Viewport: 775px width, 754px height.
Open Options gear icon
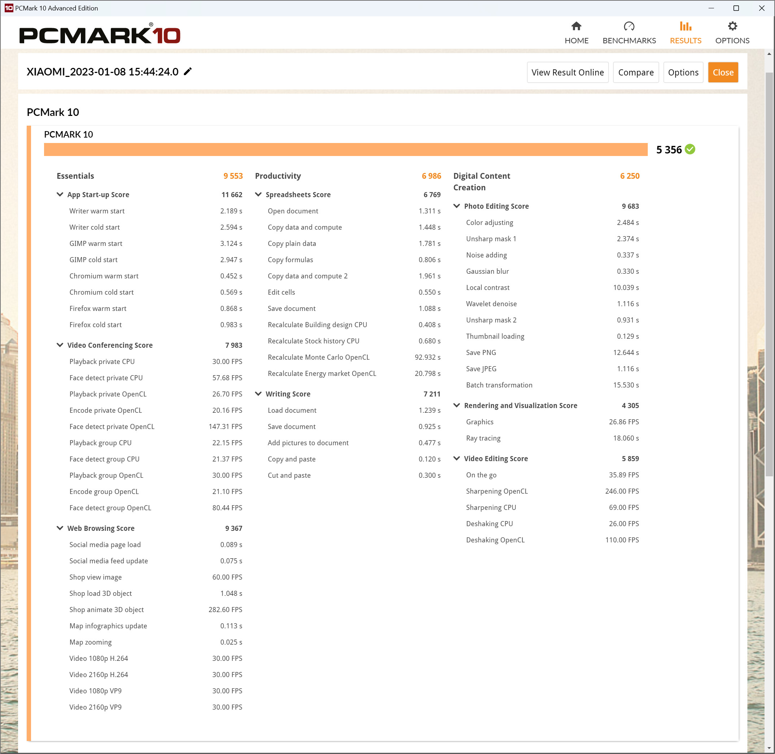click(732, 26)
